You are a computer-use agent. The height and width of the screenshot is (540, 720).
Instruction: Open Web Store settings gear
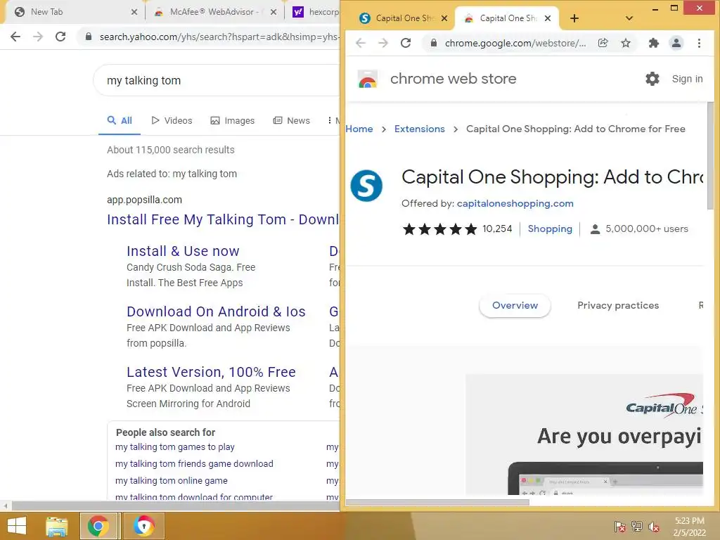coord(652,79)
